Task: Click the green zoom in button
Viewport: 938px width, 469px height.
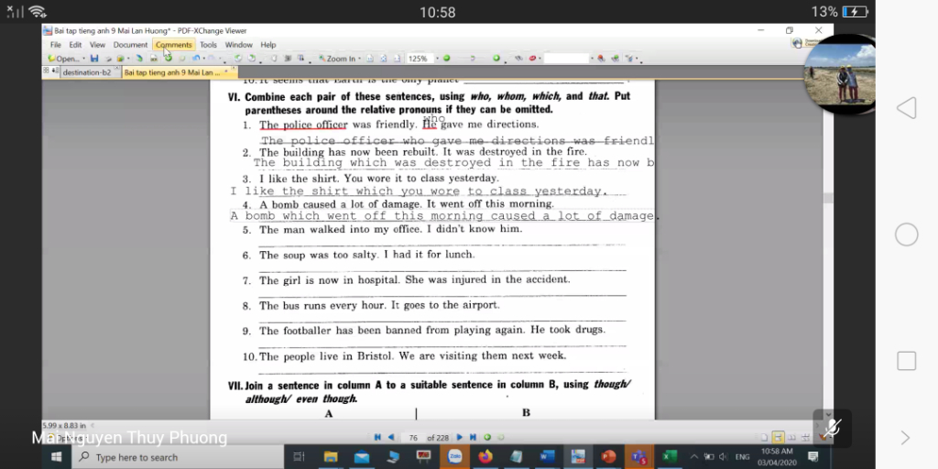Action: pos(496,59)
